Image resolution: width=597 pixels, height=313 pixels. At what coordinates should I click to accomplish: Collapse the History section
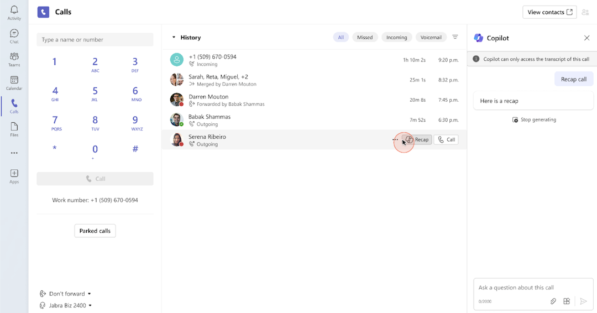click(174, 37)
